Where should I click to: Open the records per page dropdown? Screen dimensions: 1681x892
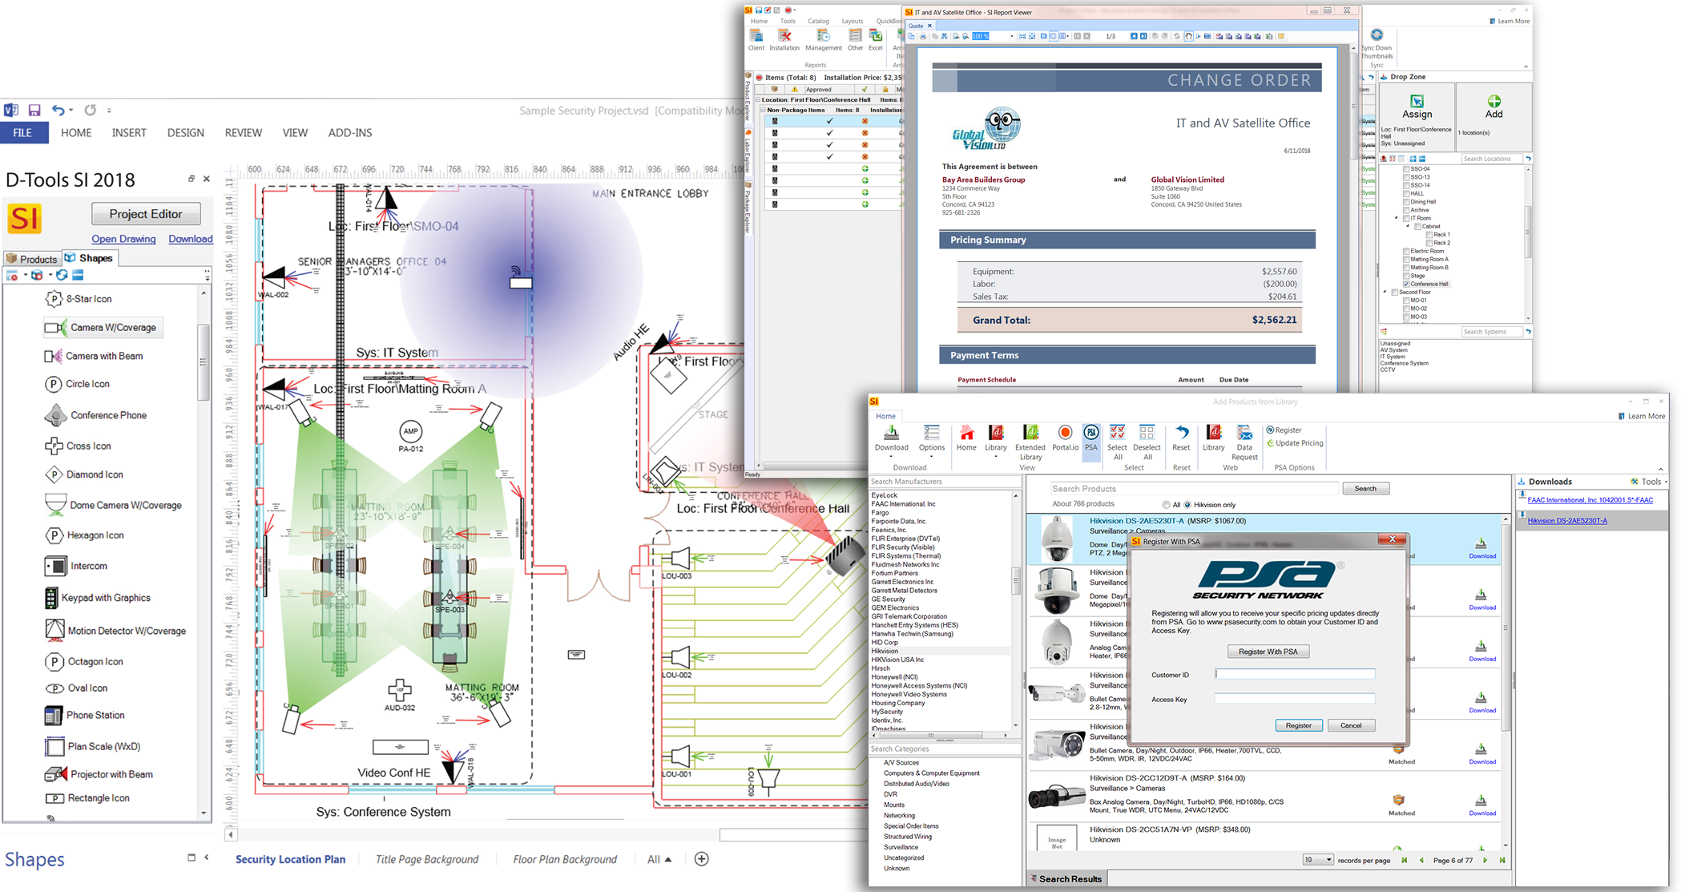coord(1328,859)
